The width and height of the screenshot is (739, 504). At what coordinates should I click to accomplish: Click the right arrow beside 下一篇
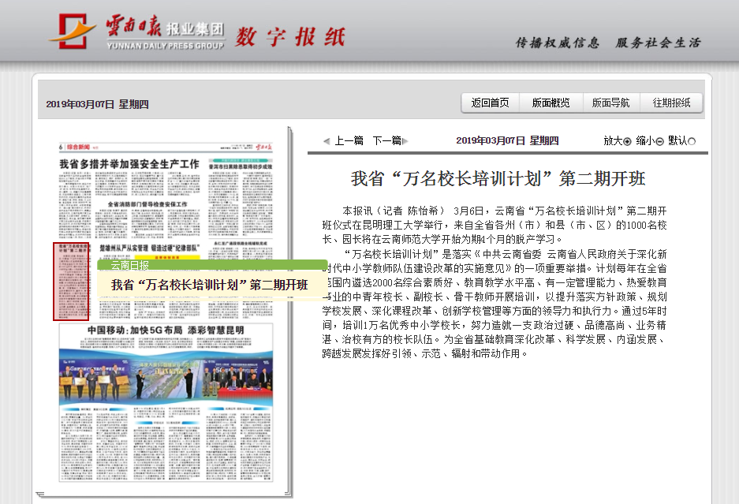pos(406,141)
